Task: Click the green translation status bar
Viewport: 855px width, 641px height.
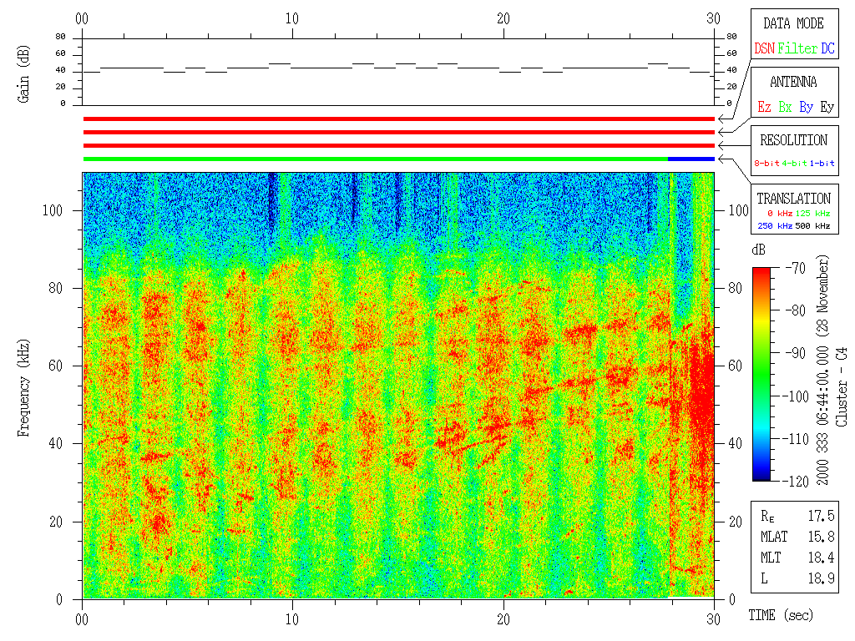Action: coord(376,159)
